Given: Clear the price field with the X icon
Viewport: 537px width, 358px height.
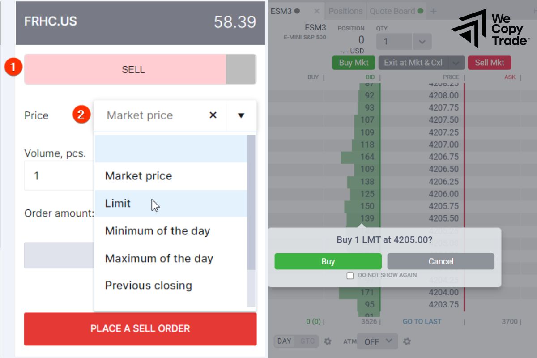Looking at the screenshot, I should [213, 115].
